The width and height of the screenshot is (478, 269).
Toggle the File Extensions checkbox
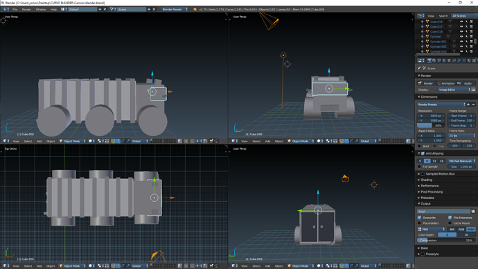450,218
